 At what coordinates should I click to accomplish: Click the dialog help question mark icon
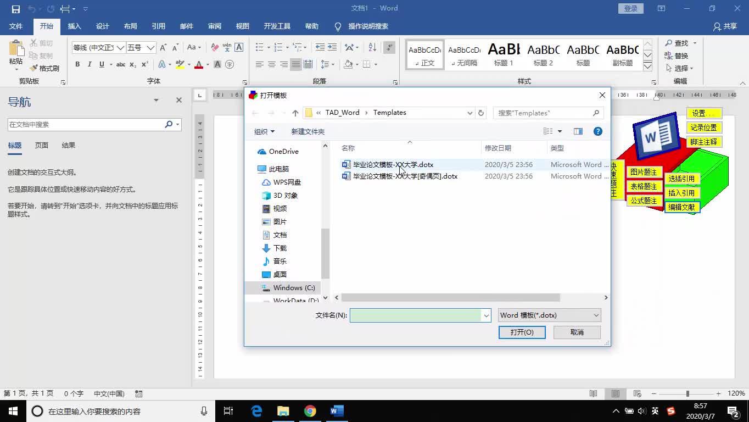(x=598, y=131)
